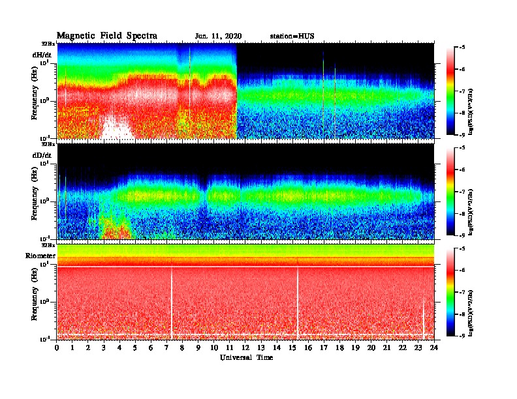Click the "dD/dt" panel label
Screen dimensions: 517x399
tap(42, 155)
